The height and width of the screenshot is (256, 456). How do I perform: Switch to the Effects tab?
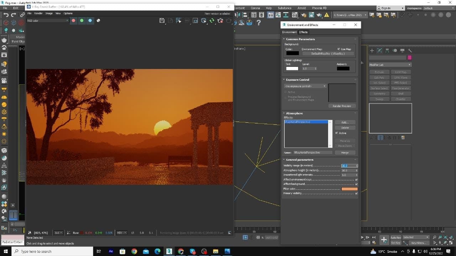coord(303,32)
